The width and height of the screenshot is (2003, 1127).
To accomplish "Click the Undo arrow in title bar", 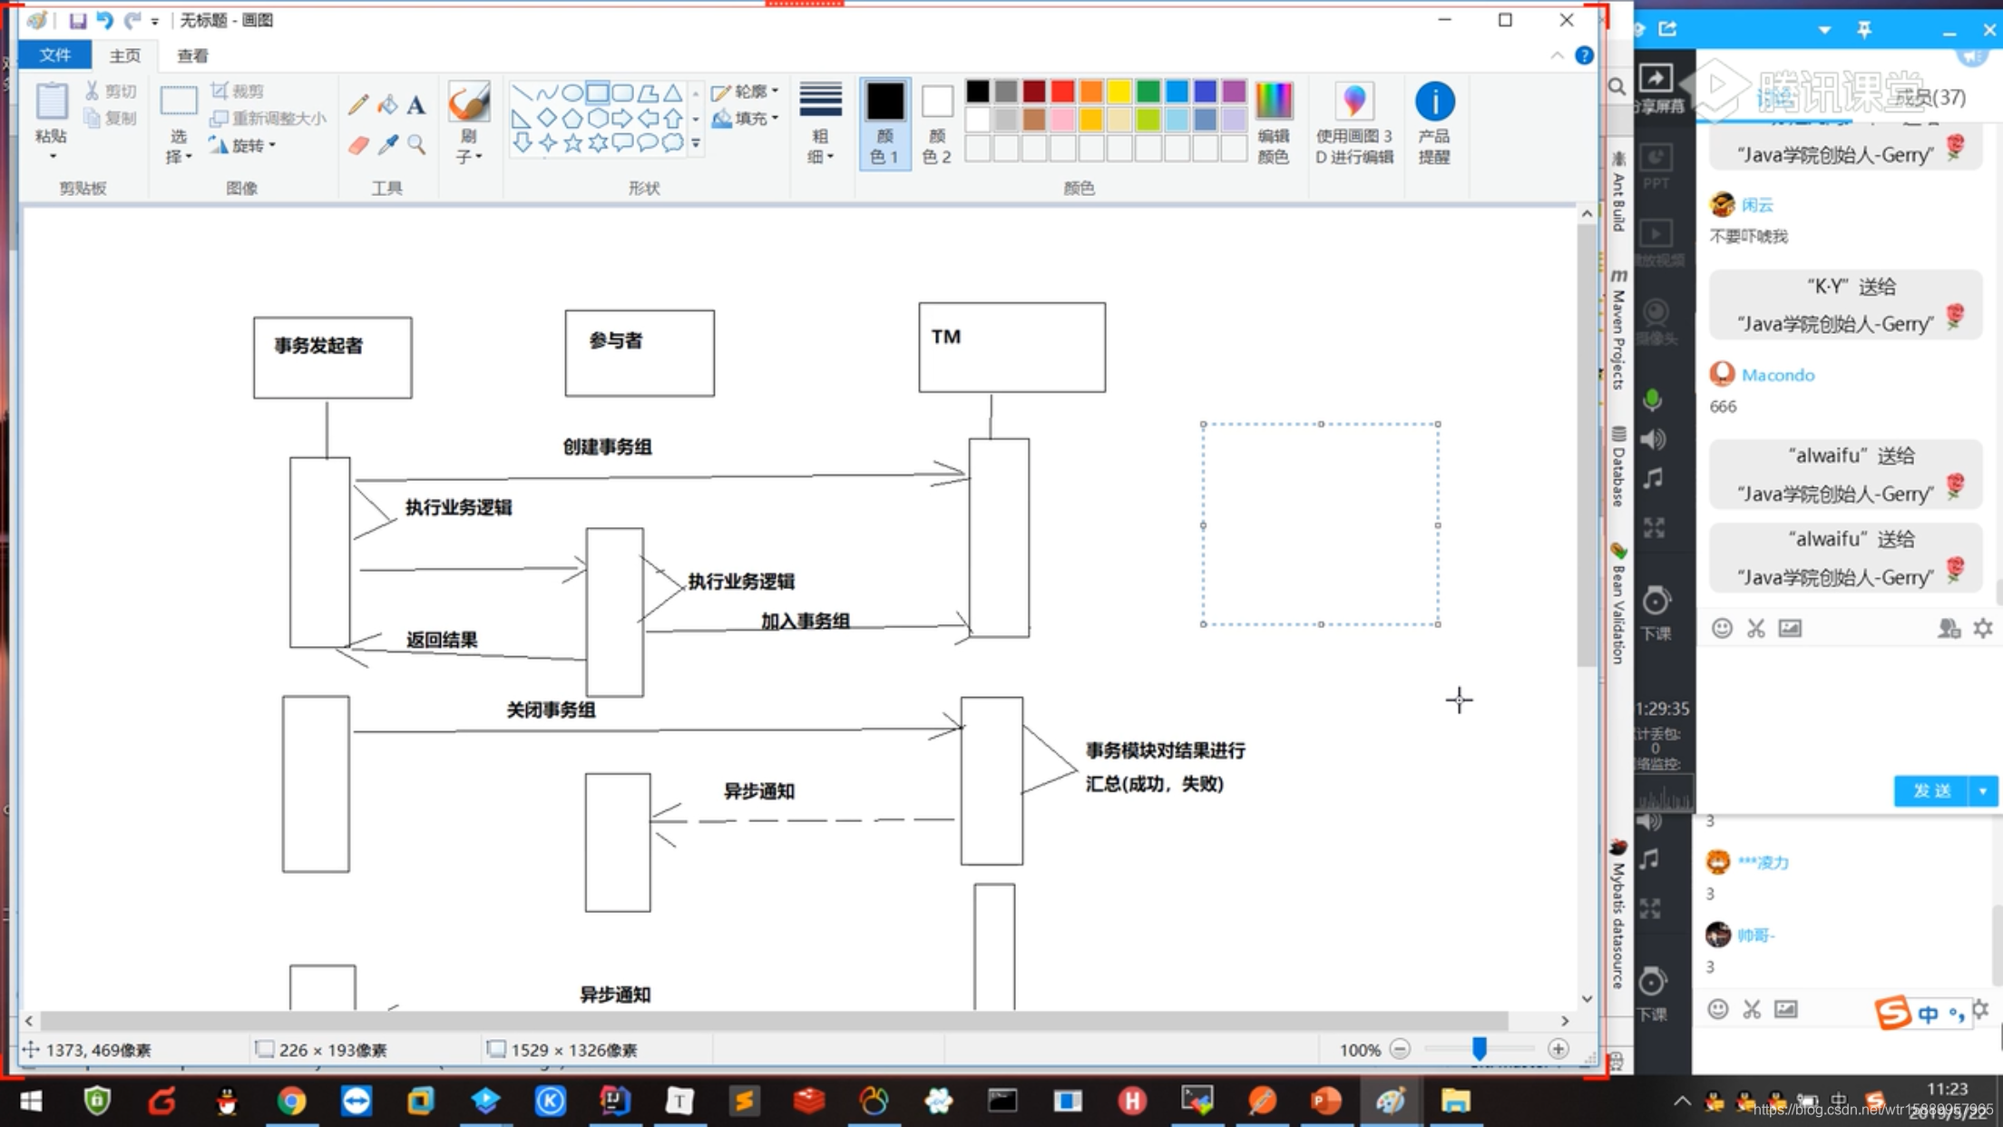I will click(x=104, y=20).
